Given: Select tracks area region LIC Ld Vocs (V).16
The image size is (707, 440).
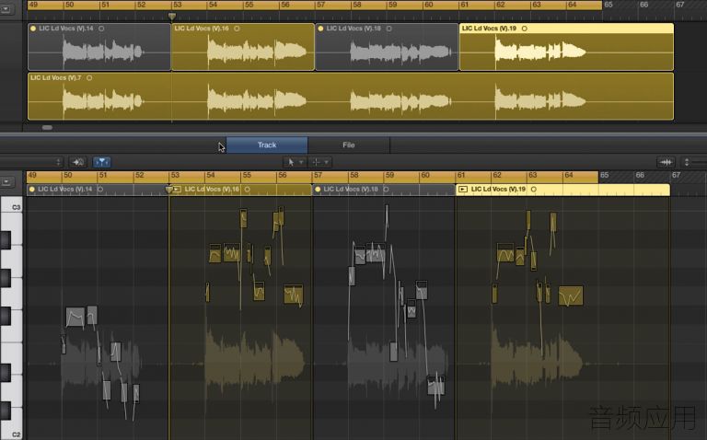Looking at the screenshot, I should pyautogui.click(x=243, y=47).
